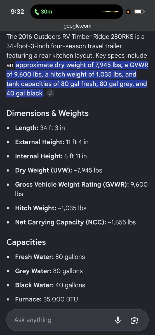155x335 pixels.
Task: Open Google Lens camera search icon
Action: 135,320
